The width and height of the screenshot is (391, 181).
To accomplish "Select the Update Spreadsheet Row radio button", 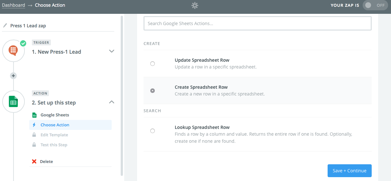I will pos(153,64).
